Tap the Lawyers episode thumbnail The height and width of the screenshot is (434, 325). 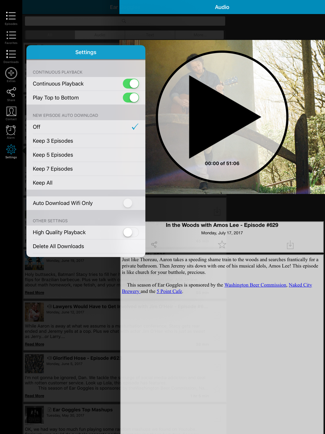(34, 312)
